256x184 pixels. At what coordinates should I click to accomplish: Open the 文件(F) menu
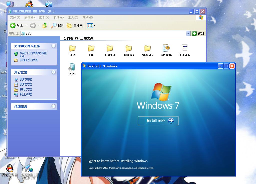click(15, 17)
